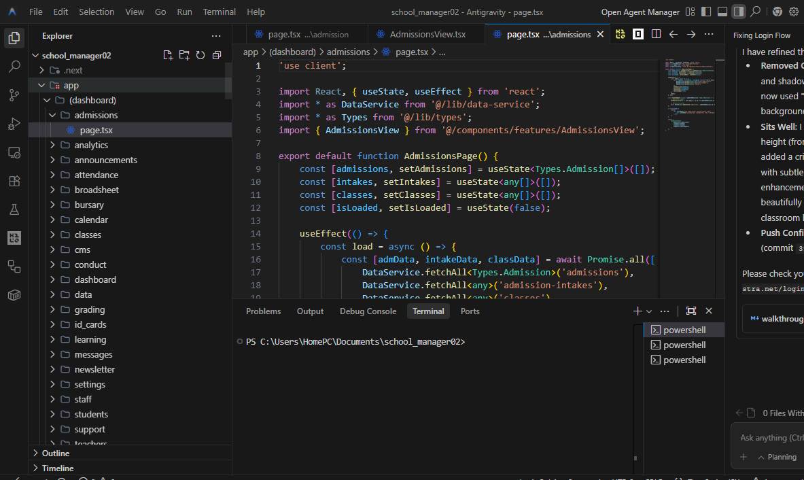This screenshot has width=804, height=480.
Task: Toggle the bottom panel layout button
Action: pyautogui.click(x=722, y=12)
